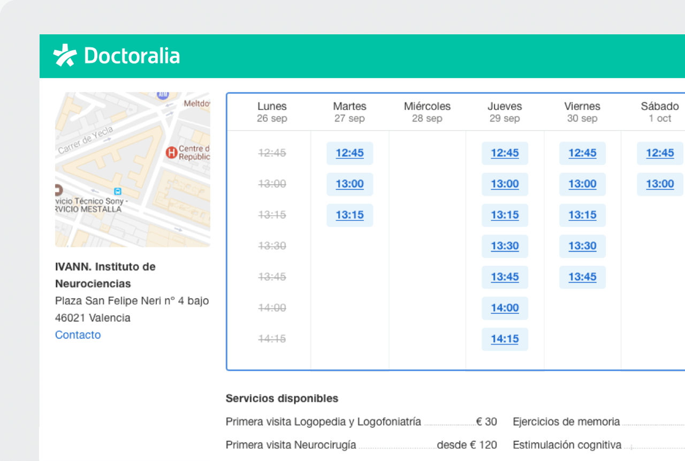Click the Doctoralia logo icon
685x461 pixels.
(x=64, y=55)
